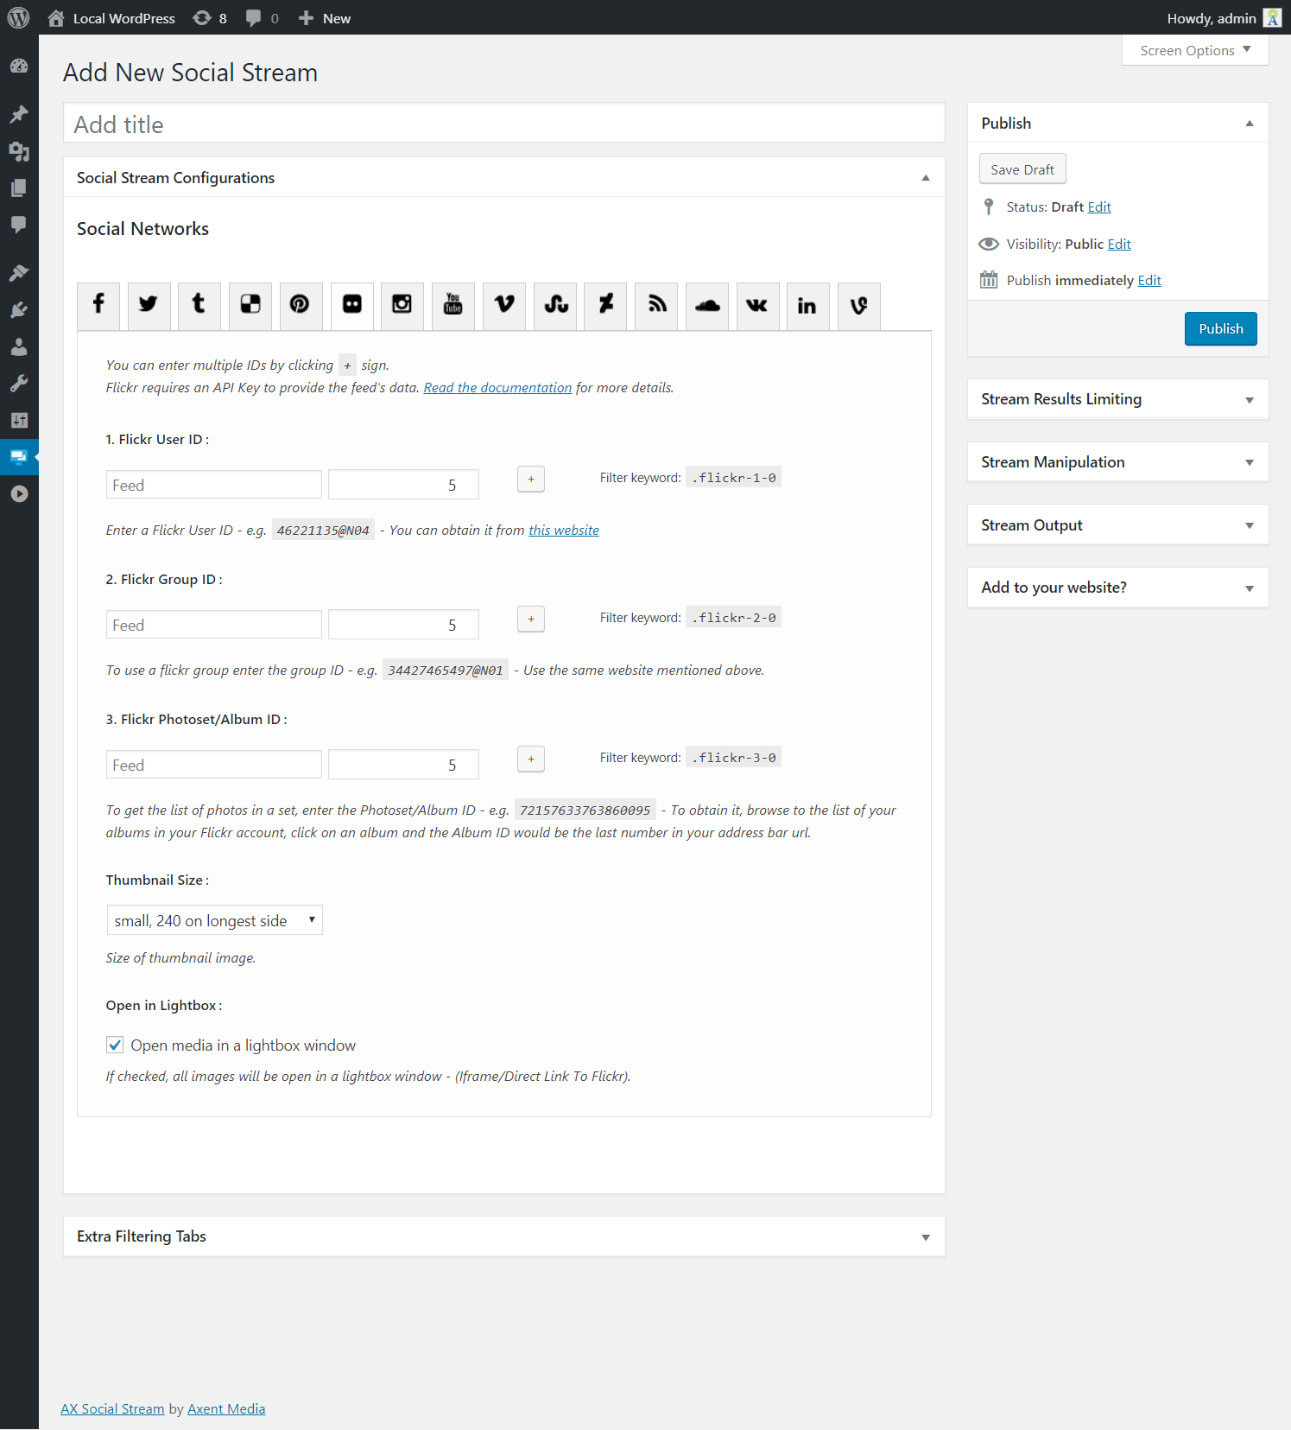Switch to the Pinterest network tab
Image resolution: width=1291 pixels, height=1430 pixels.
coord(301,305)
